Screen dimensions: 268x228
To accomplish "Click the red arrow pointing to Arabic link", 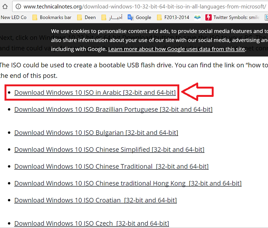I will [197, 92].
